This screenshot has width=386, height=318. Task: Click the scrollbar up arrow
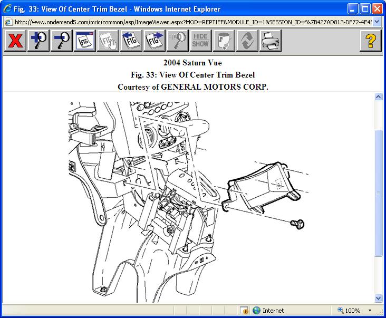point(379,97)
